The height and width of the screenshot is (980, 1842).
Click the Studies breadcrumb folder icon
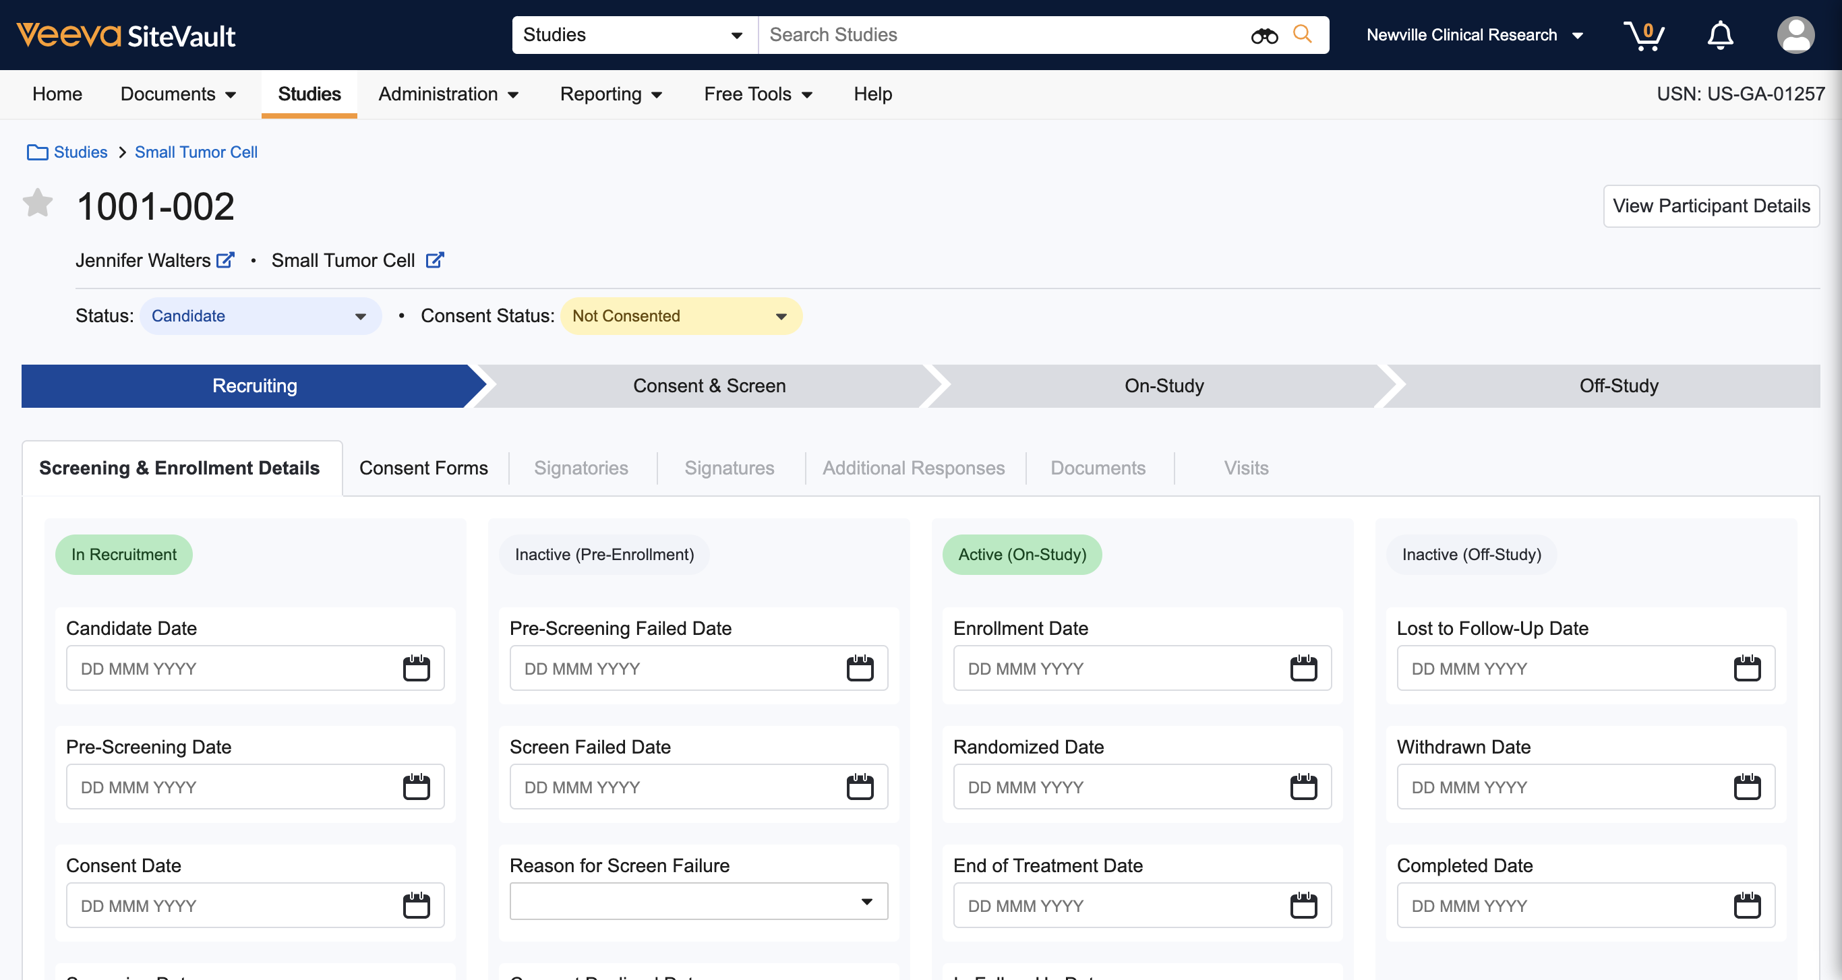pos(37,152)
